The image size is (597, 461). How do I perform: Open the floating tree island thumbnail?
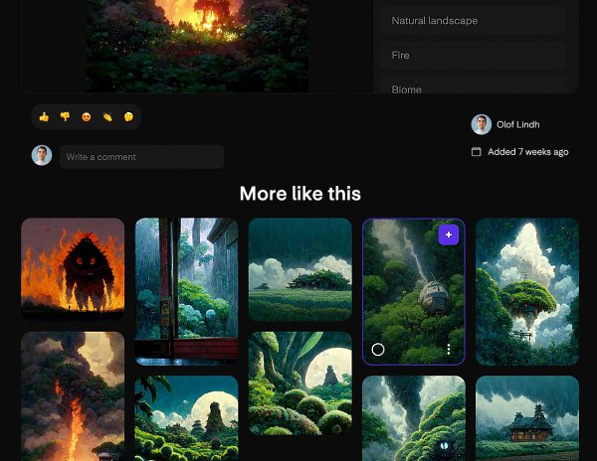point(526,291)
